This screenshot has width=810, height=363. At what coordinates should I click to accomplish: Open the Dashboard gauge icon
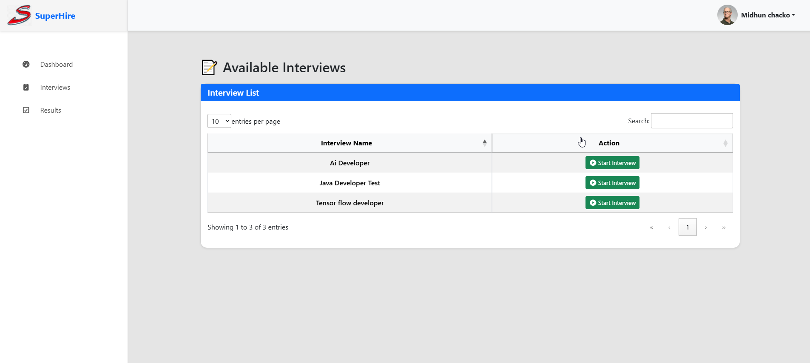click(26, 64)
